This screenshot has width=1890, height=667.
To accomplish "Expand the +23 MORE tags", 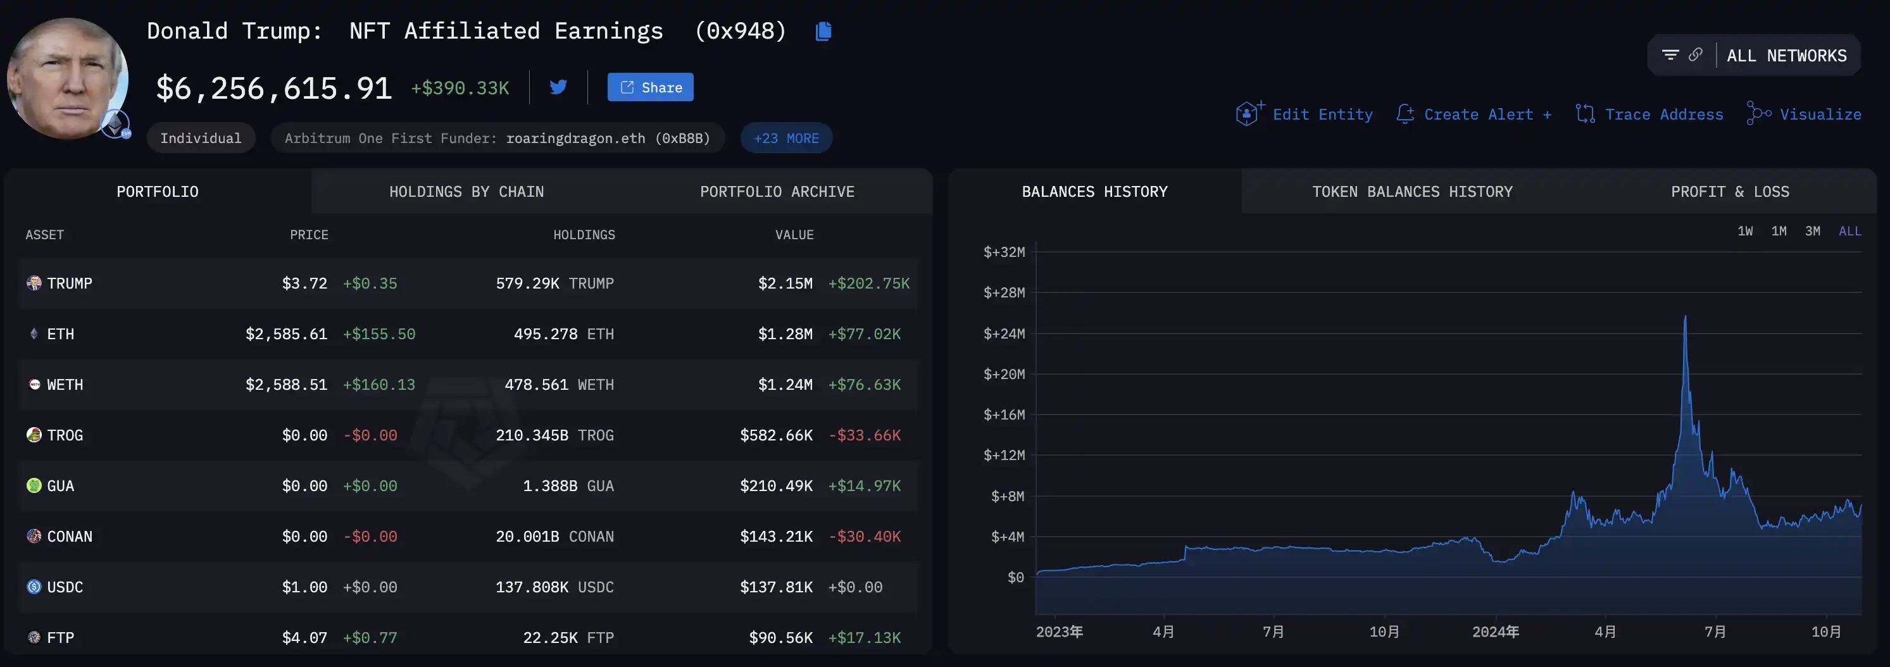I will pos(785,138).
